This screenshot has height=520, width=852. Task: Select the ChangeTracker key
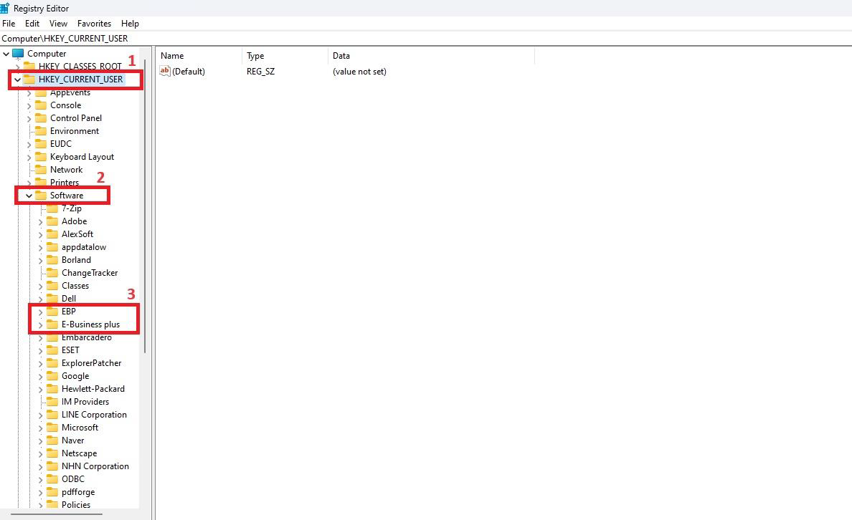(89, 273)
